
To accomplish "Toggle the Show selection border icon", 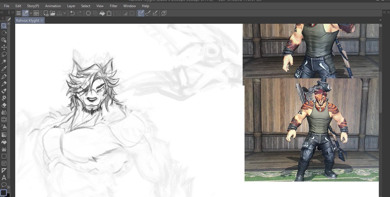I will tap(131, 13).
